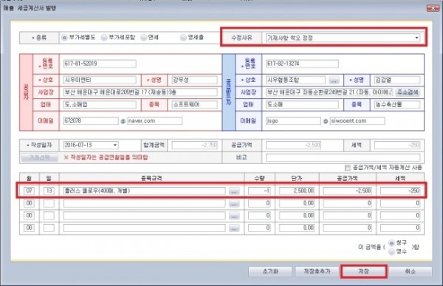Choose the 영세율 radio button
443x286 pixels.
coord(183,38)
